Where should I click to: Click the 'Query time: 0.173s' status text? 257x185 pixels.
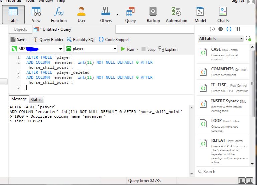coord(144,181)
